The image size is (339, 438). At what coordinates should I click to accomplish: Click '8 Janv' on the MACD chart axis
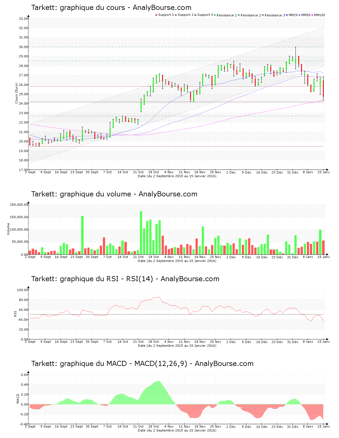[308, 426]
